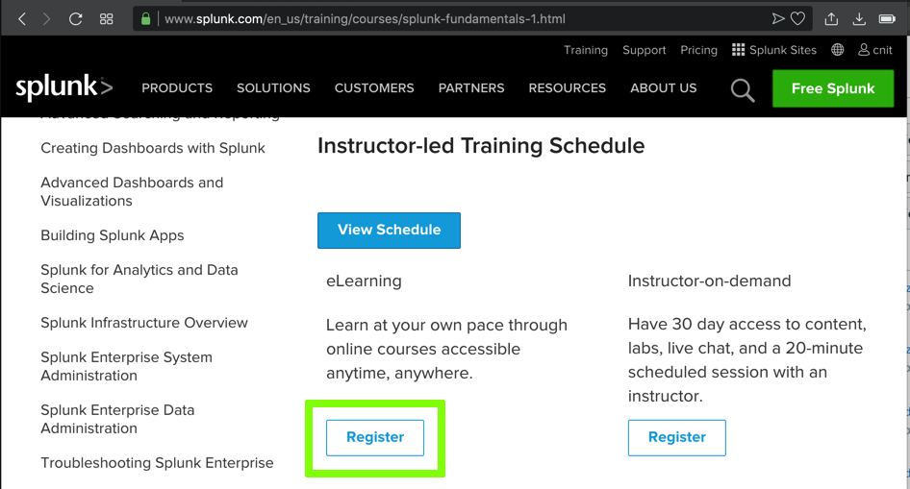Bookmark this page with the heart icon
This screenshot has width=910, height=489.
(x=797, y=18)
